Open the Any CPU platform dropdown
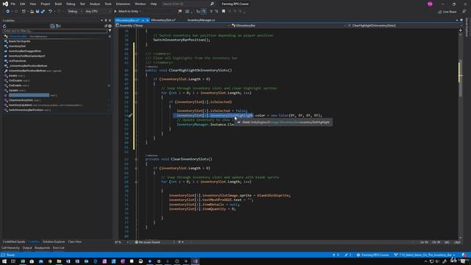Screen dimensions: 471x265 point(97,12)
